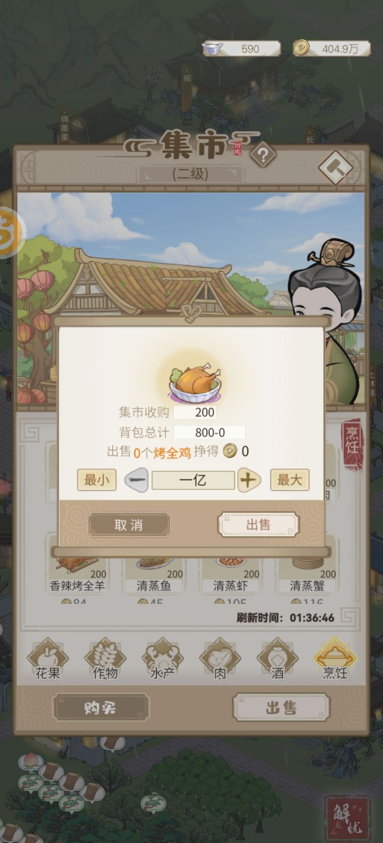Tap the silver ingot currency counter
The height and width of the screenshot is (843, 383).
click(242, 49)
